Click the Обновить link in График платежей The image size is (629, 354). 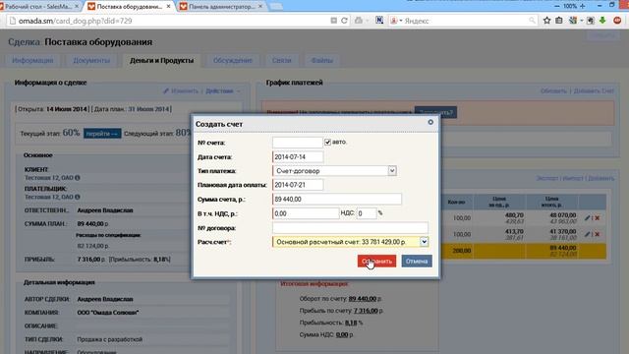[553, 91]
